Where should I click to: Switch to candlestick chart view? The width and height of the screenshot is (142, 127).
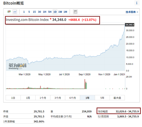pyautogui.click(x=9, y=12)
